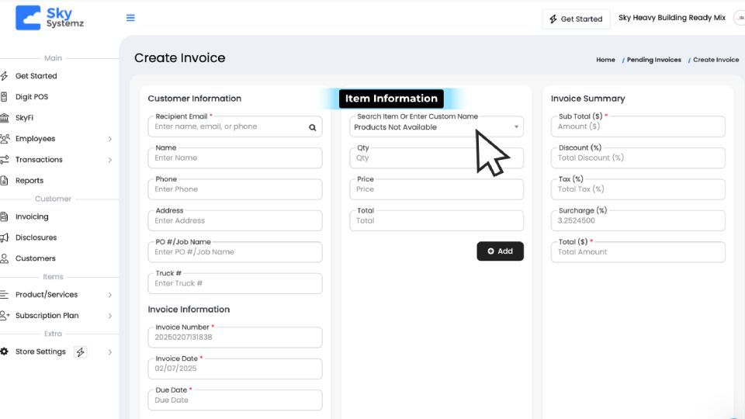745x419 pixels.
Task: Open Customers menu item
Action: (x=36, y=258)
